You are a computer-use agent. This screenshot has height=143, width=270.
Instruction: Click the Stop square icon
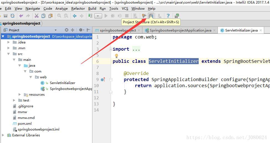point(127,16)
